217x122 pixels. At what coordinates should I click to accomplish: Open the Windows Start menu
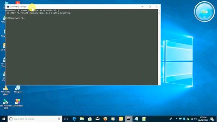4,119
